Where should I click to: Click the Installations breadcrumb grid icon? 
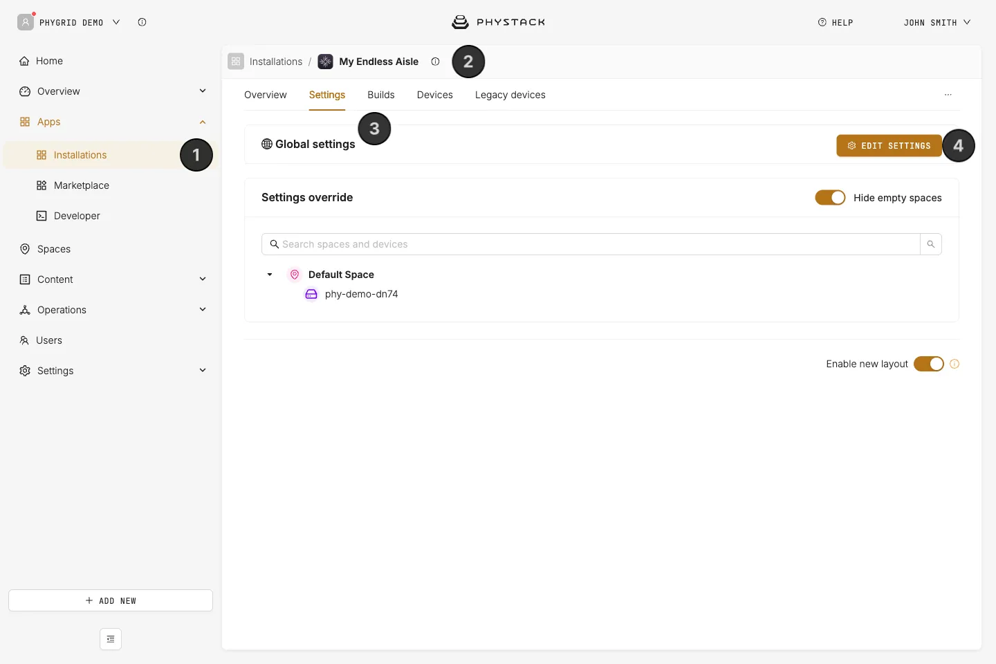point(236,62)
